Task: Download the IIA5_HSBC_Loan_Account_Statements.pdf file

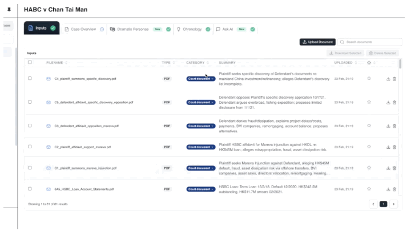Action: pyautogui.click(x=388, y=189)
